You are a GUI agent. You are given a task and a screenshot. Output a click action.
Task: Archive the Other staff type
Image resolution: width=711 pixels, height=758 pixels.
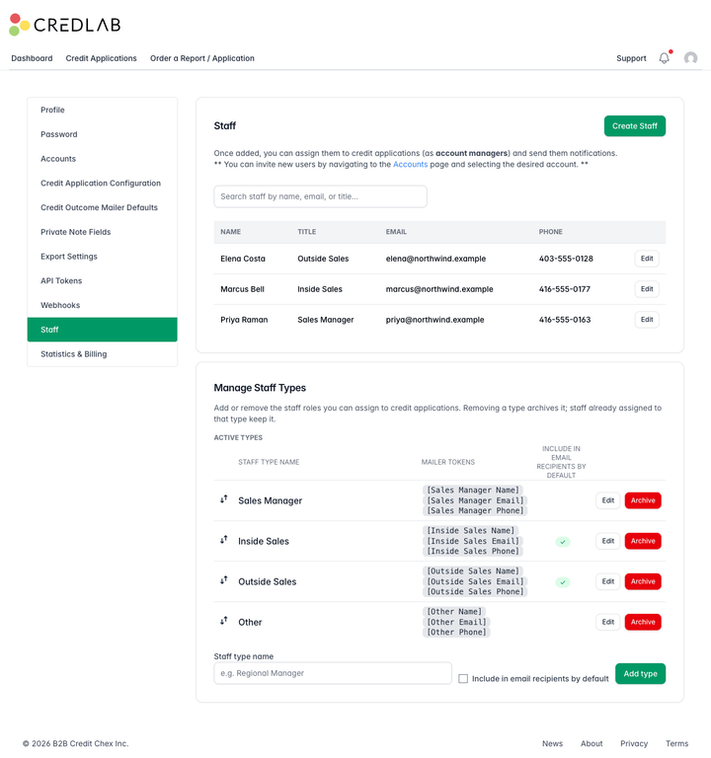tap(643, 622)
